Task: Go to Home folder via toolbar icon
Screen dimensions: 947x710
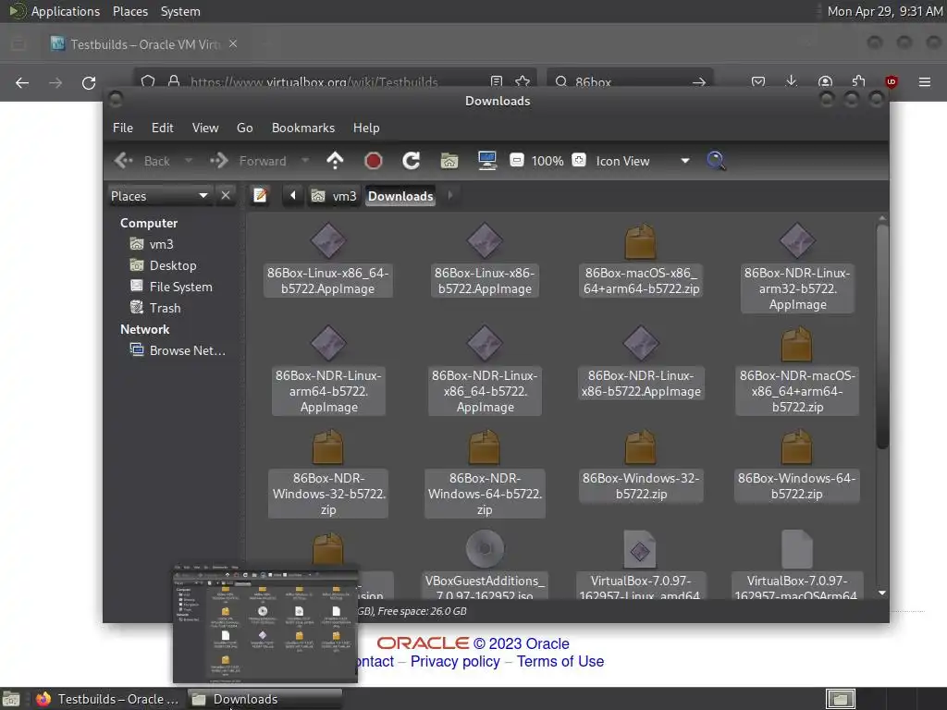Action: pyautogui.click(x=449, y=161)
